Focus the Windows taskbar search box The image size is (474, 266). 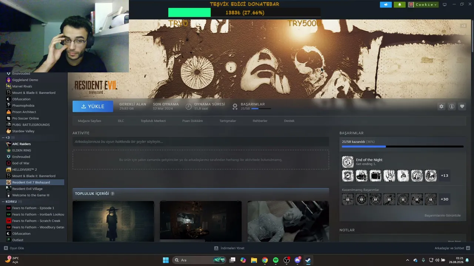(x=199, y=260)
